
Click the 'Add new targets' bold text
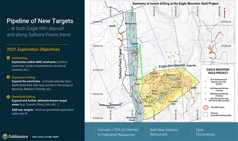[x=22, y=110]
